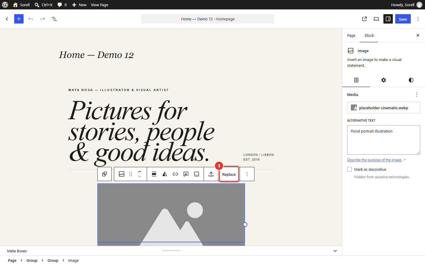Click the upload to media library icon

(x=211, y=174)
